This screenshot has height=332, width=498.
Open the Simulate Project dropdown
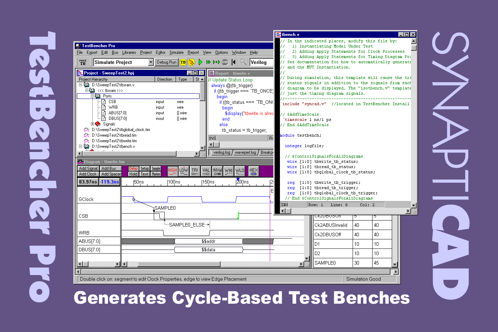(151, 62)
